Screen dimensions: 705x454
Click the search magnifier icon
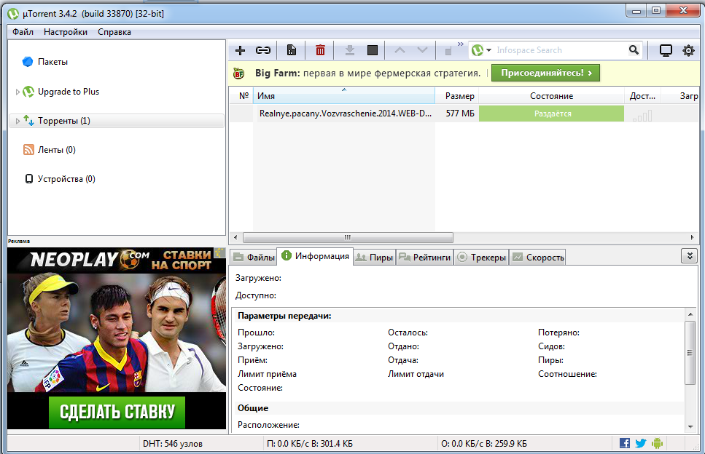[634, 49]
